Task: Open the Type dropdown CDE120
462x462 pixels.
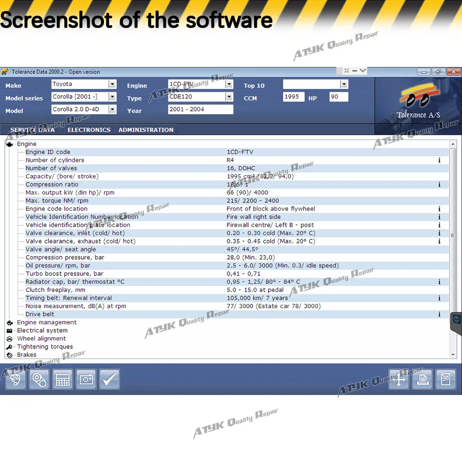Action: coord(229,97)
